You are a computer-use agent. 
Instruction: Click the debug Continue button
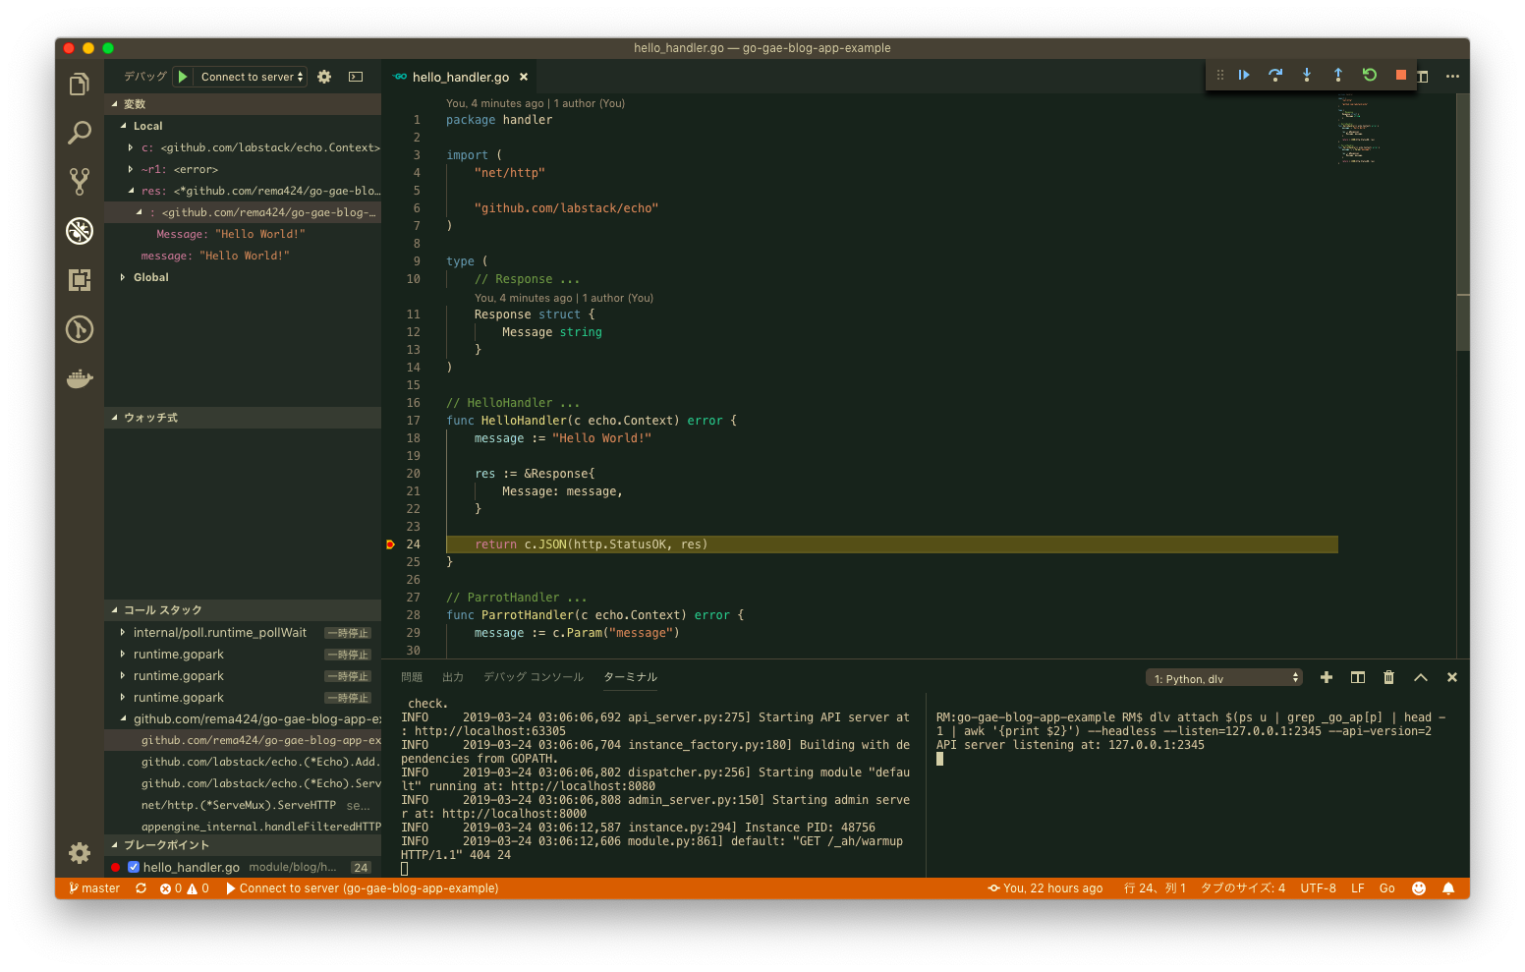[x=1244, y=75]
